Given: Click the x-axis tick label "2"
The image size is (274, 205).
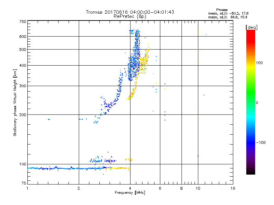Looking at the screenshot, I should click(x=79, y=188).
